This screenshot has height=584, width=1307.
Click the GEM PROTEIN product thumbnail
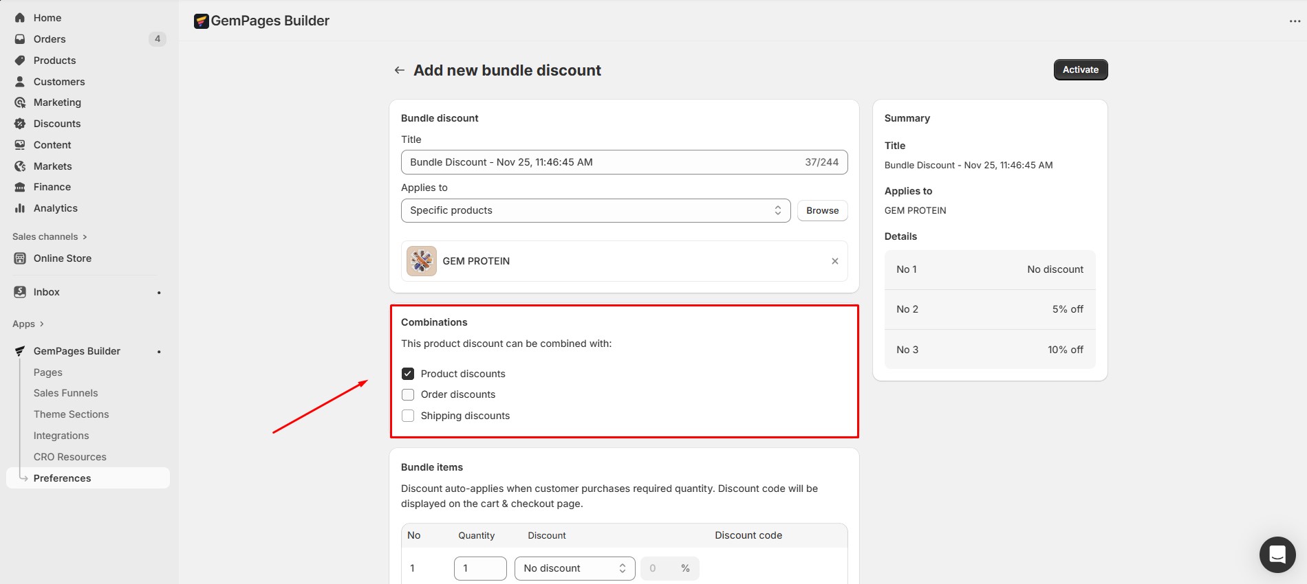click(x=422, y=261)
